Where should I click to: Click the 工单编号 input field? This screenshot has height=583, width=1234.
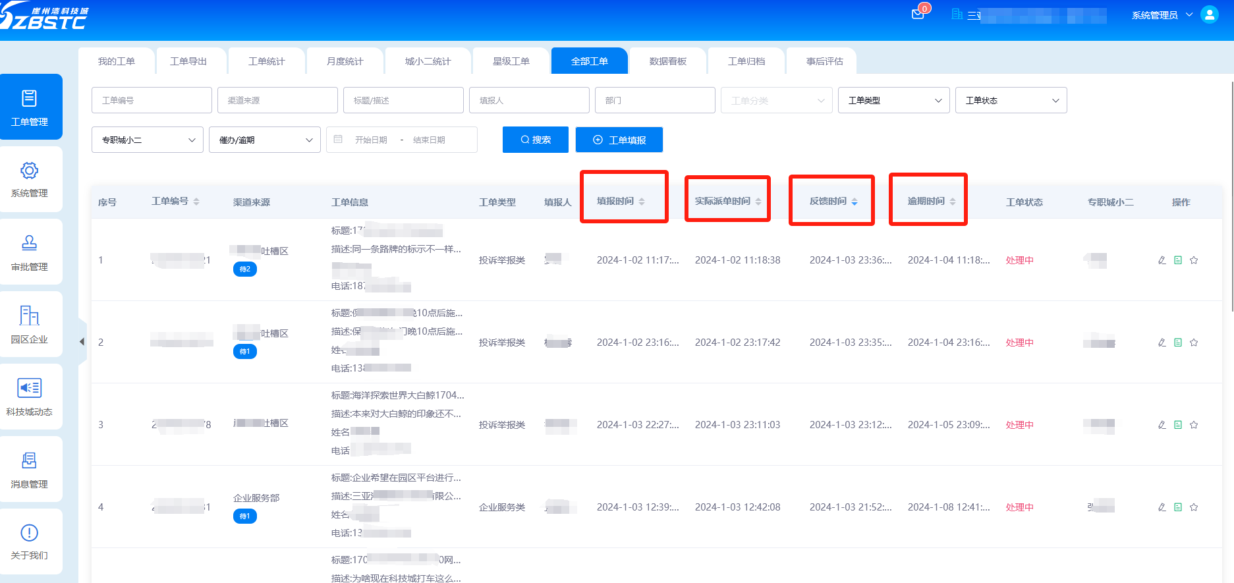[152, 100]
